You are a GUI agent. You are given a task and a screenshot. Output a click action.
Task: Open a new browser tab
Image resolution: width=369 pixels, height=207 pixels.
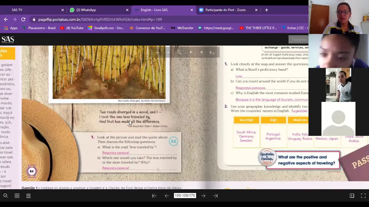click(267, 10)
